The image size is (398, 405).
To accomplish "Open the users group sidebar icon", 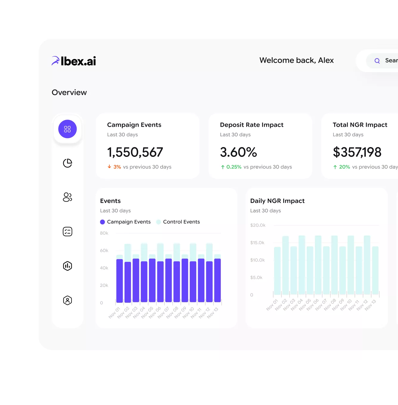I will [x=68, y=197].
